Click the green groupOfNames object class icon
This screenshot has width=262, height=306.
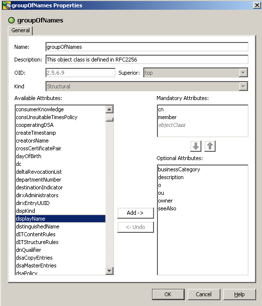(x=12, y=20)
